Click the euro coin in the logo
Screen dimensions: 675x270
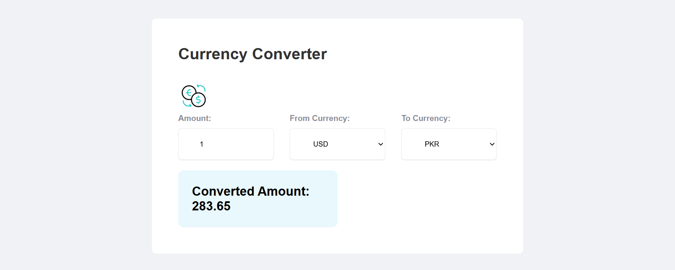pos(188,93)
